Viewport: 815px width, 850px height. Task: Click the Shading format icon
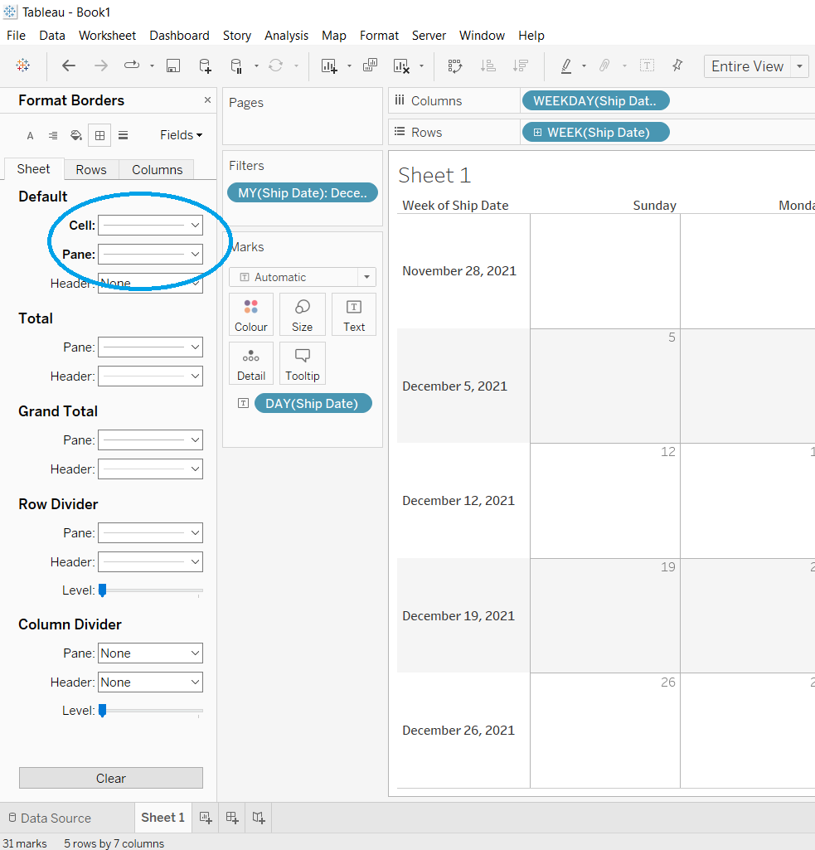pos(75,134)
